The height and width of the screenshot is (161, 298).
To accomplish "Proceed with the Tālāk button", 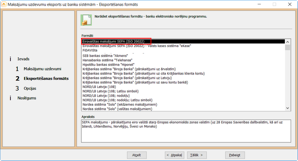I will (x=196, y=155).
